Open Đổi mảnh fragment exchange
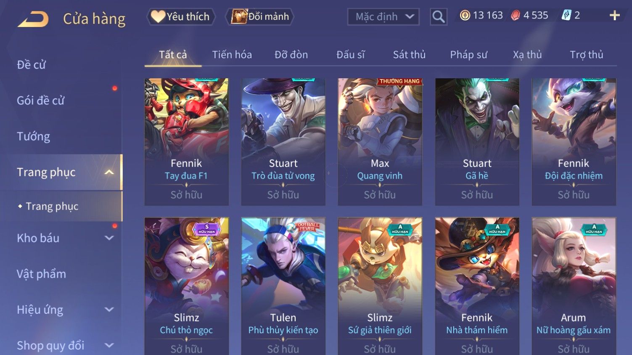This screenshot has height=355, width=632. 259,17
